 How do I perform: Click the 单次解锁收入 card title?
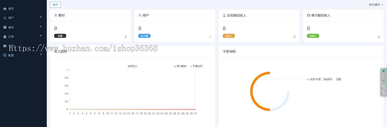(321, 15)
